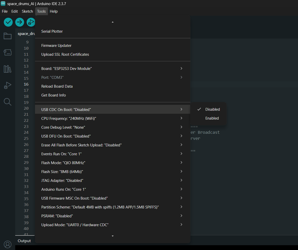This screenshot has height=250, width=298.
Task: Open the File menu
Action: pos(5,11)
